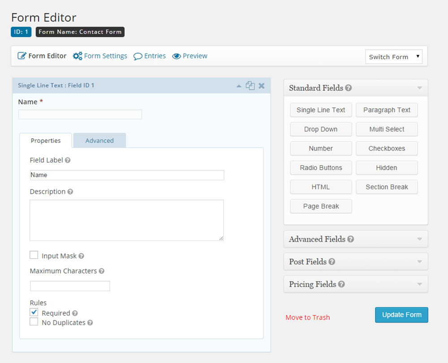Duplicate the Single Line Text field

tap(250, 85)
